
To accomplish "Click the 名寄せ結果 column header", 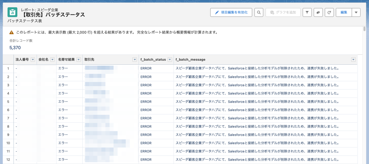I will pyautogui.click(x=69, y=60).
